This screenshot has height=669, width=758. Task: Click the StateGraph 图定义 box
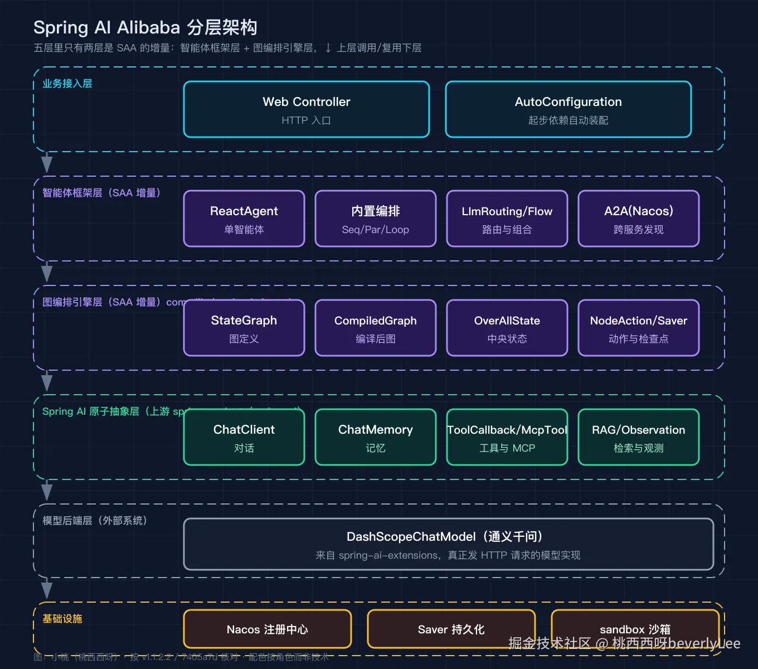click(x=244, y=328)
